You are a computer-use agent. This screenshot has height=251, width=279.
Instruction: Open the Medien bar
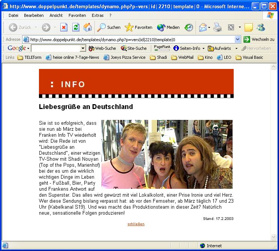(168, 27)
